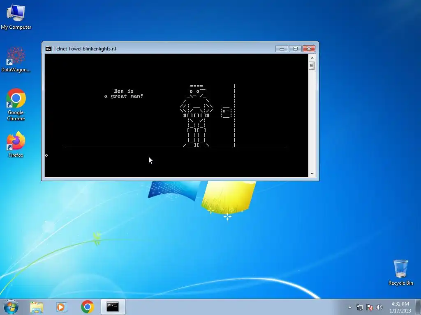This screenshot has width=421, height=315.
Task: Open the Windows Start menu
Action: (11, 307)
